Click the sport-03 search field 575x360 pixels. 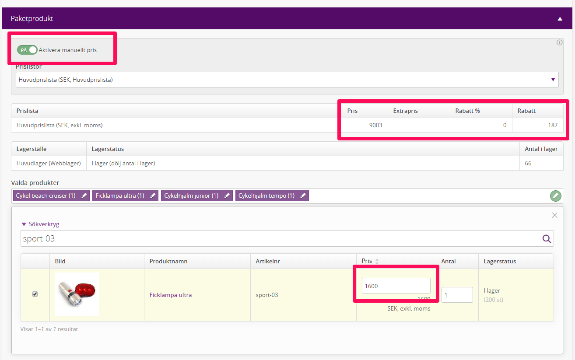click(x=280, y=239)
